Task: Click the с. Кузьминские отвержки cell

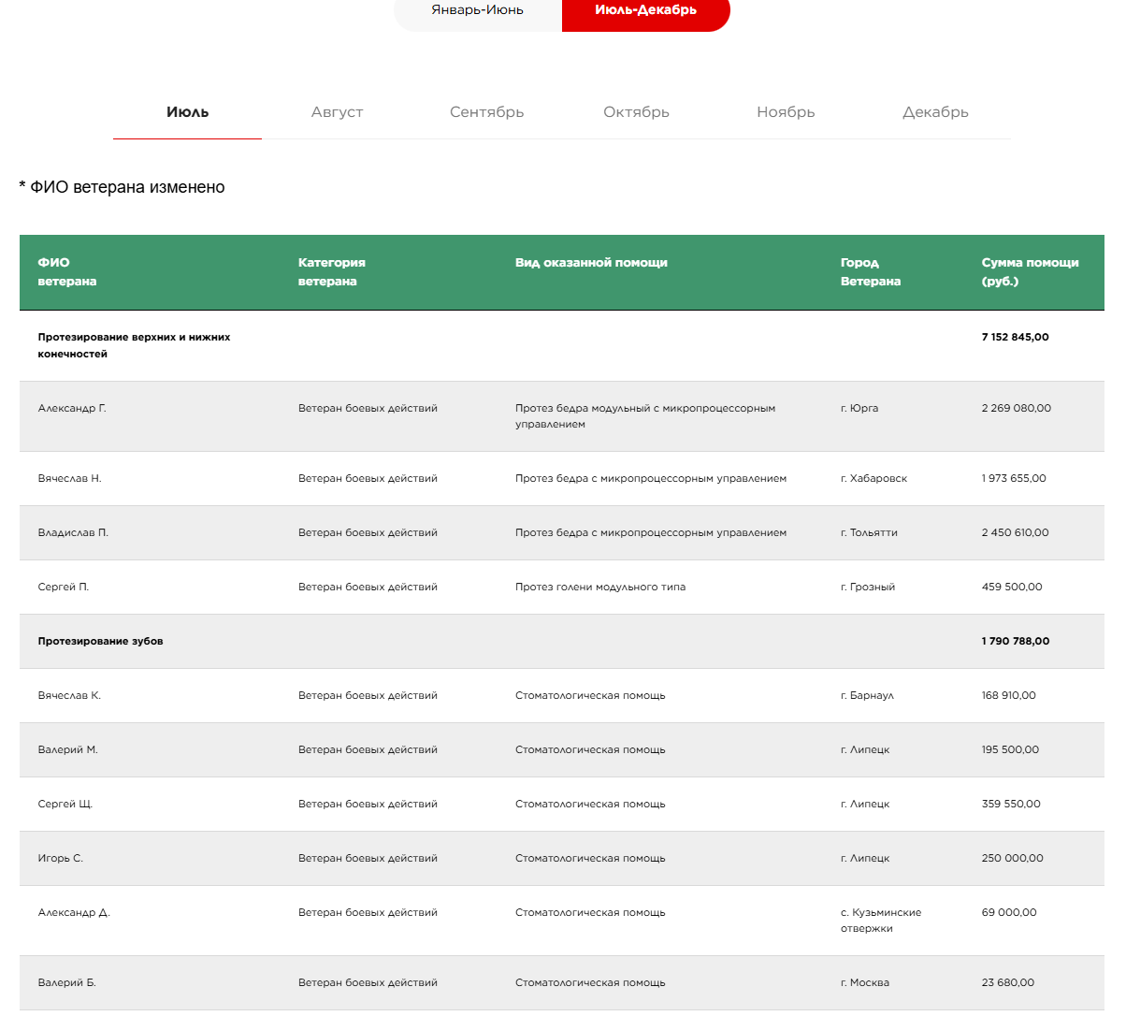Action: coord(880,920)
